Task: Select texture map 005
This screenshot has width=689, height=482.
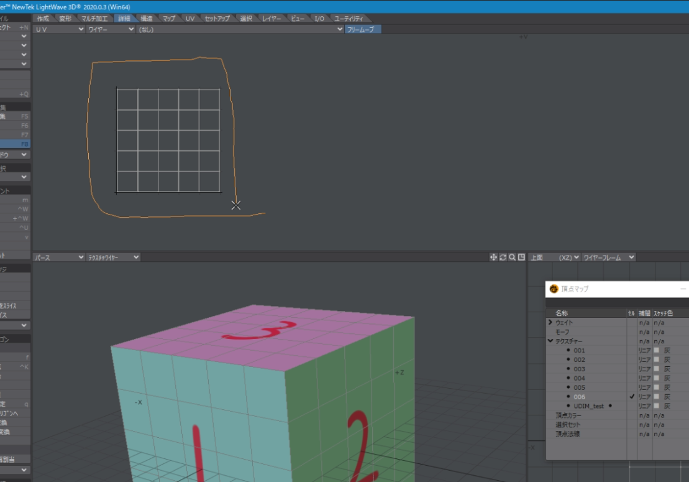Action: 579,387
